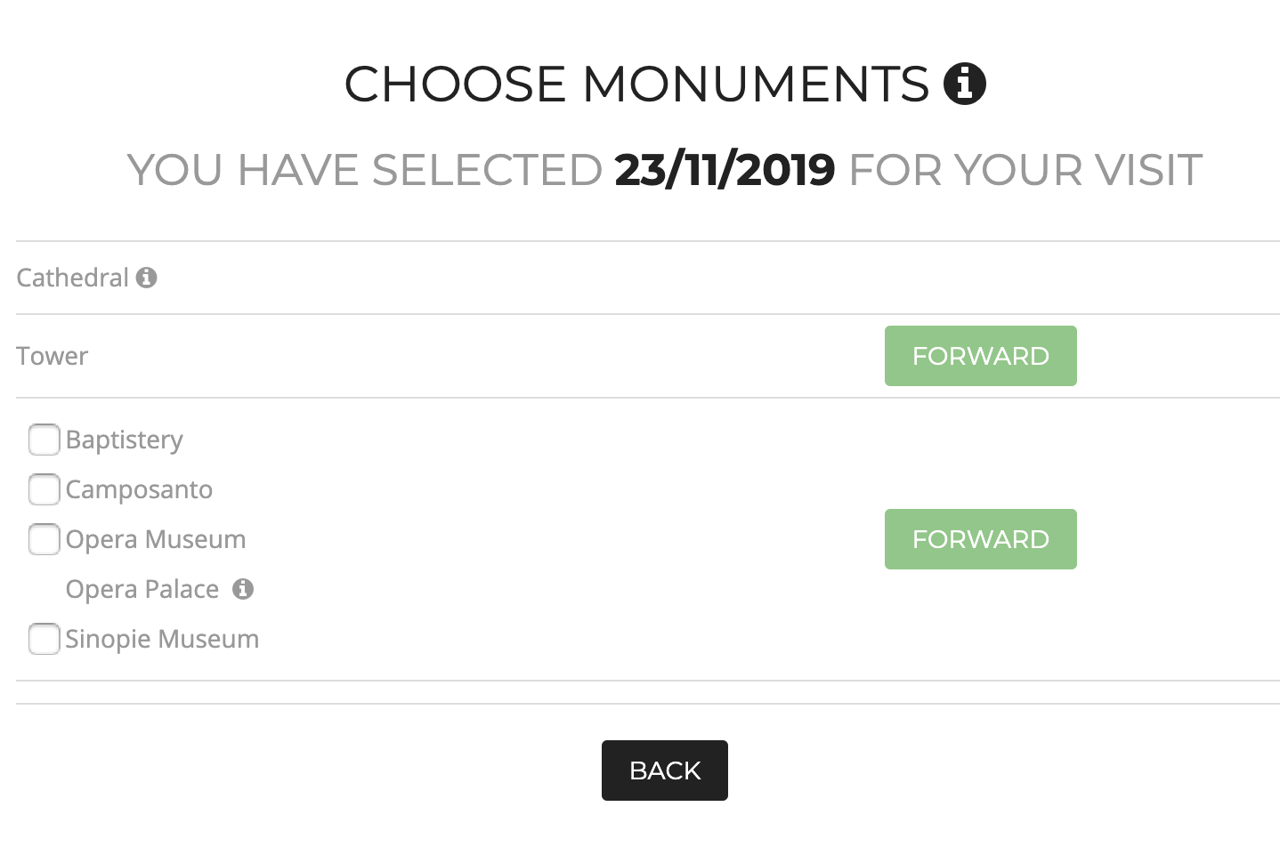Select the Sinopie Museum checkbox
This screenshot has width=1280, height=847.
tap(44, 639)
